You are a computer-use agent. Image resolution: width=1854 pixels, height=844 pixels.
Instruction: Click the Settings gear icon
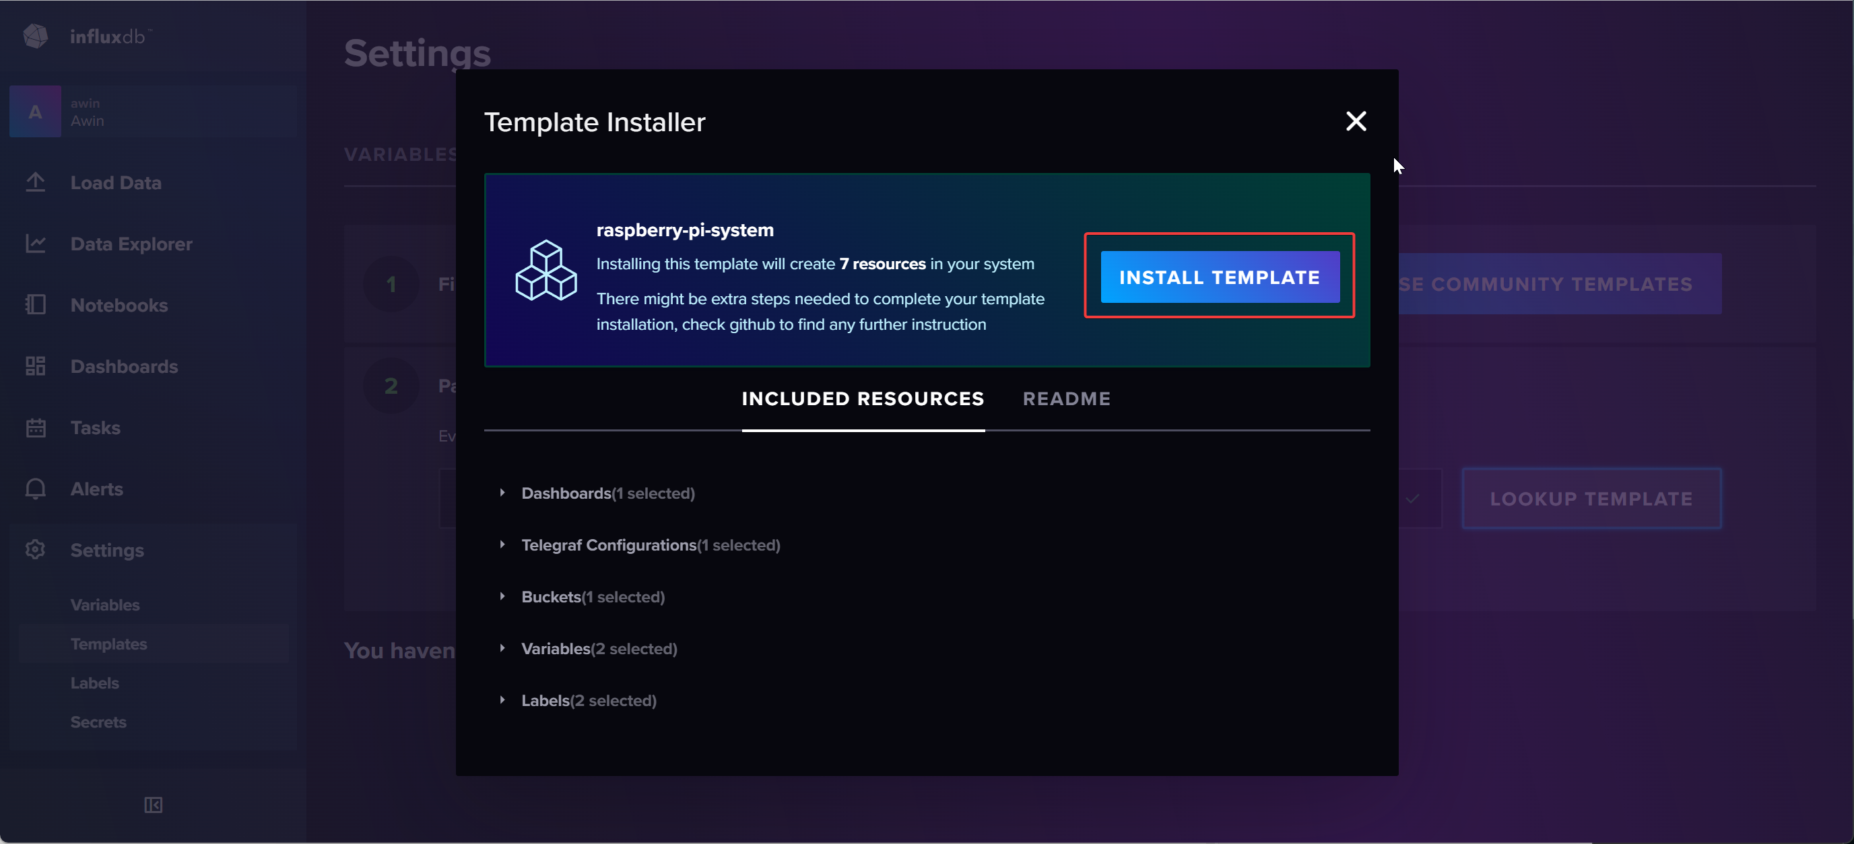35,551
